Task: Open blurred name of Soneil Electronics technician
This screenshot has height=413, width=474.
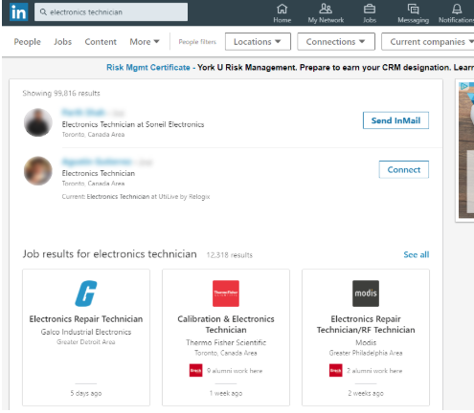Action: point(83,112)
